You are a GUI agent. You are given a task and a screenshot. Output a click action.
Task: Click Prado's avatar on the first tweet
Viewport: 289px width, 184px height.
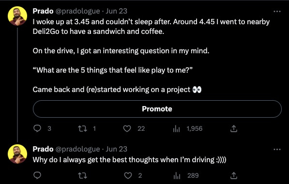click(x=17, y=16)
